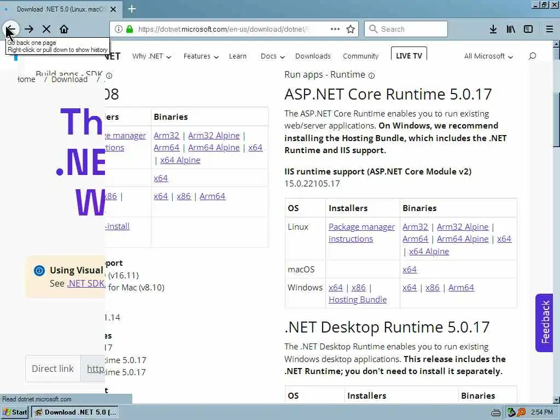Expand the Docs dropdown

pos(272,56)
